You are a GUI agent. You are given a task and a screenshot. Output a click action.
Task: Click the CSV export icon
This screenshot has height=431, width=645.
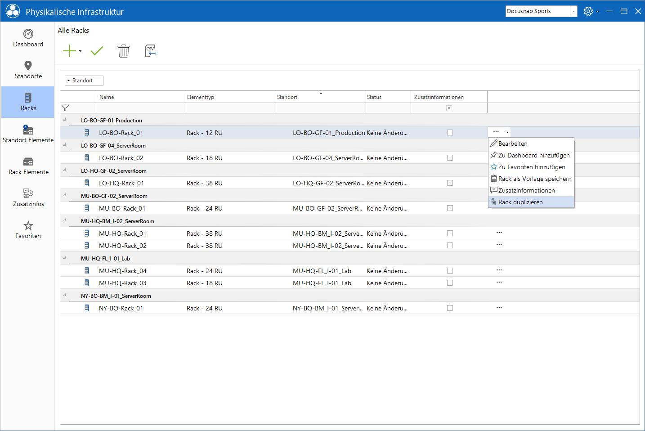tap(151, 51)
